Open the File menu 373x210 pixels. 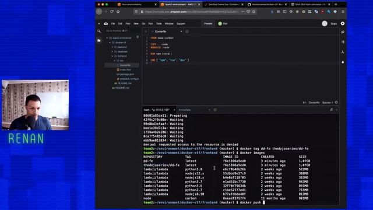coord(113,23)
